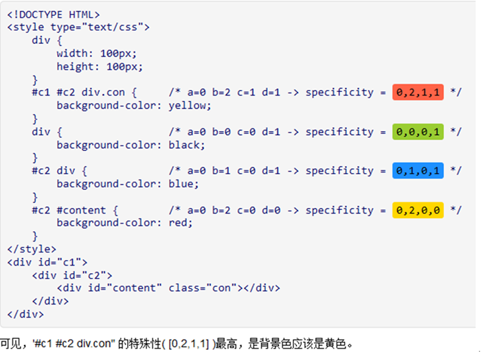Screen dimensions: 481x352
Task: Click the blue 0,1,0,1 specificity badge
Action: 418,171
